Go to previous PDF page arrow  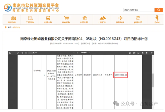click(22, 53)
